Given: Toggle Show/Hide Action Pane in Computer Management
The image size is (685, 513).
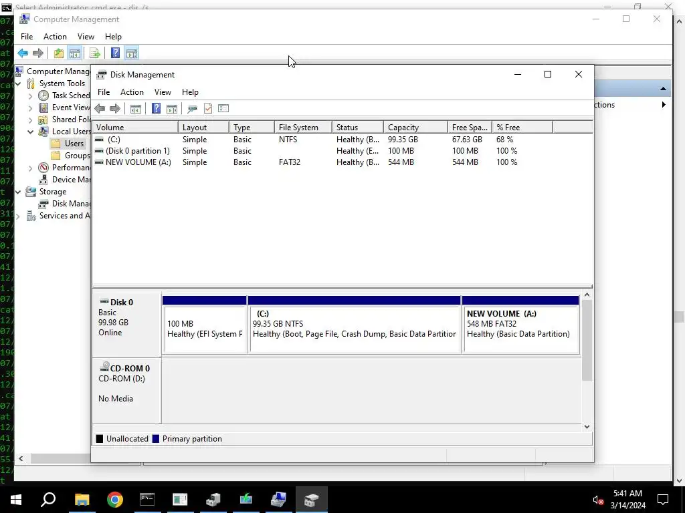Looking at the screenshot, I should tap(132, 53).
